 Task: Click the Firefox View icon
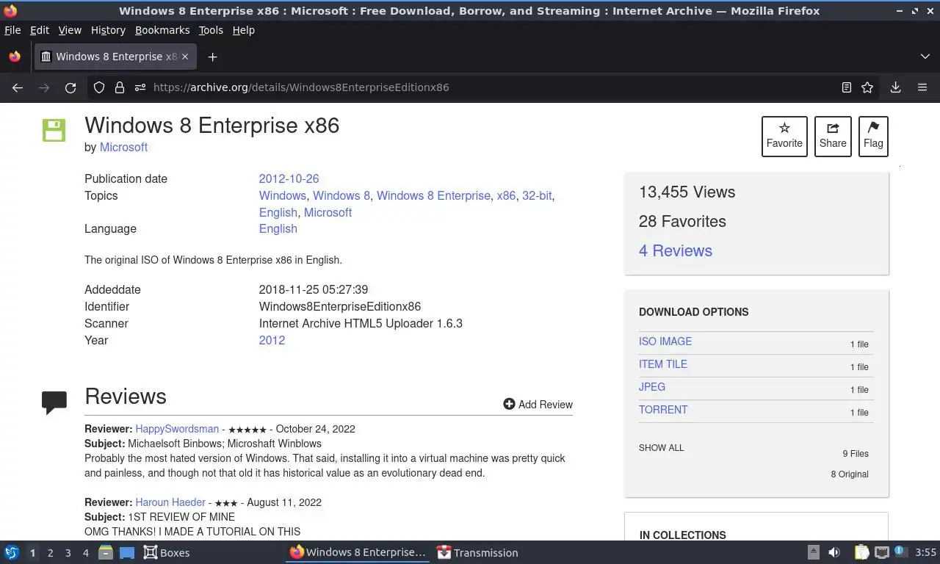(15, 57)
